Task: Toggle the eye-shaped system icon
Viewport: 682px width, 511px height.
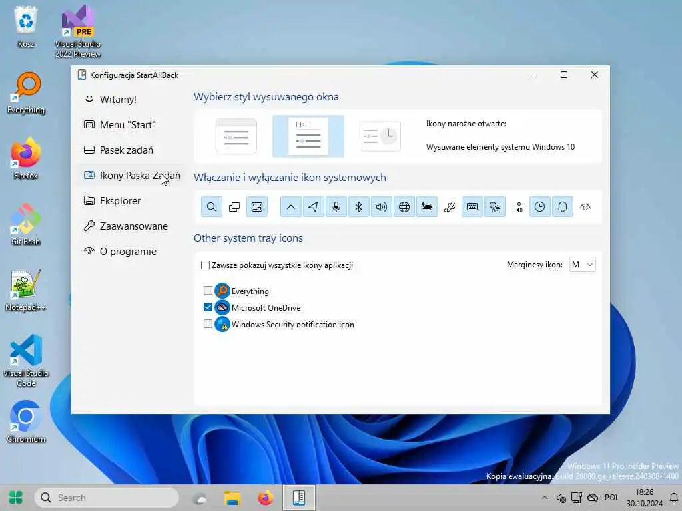Action: tap(585, 207)
